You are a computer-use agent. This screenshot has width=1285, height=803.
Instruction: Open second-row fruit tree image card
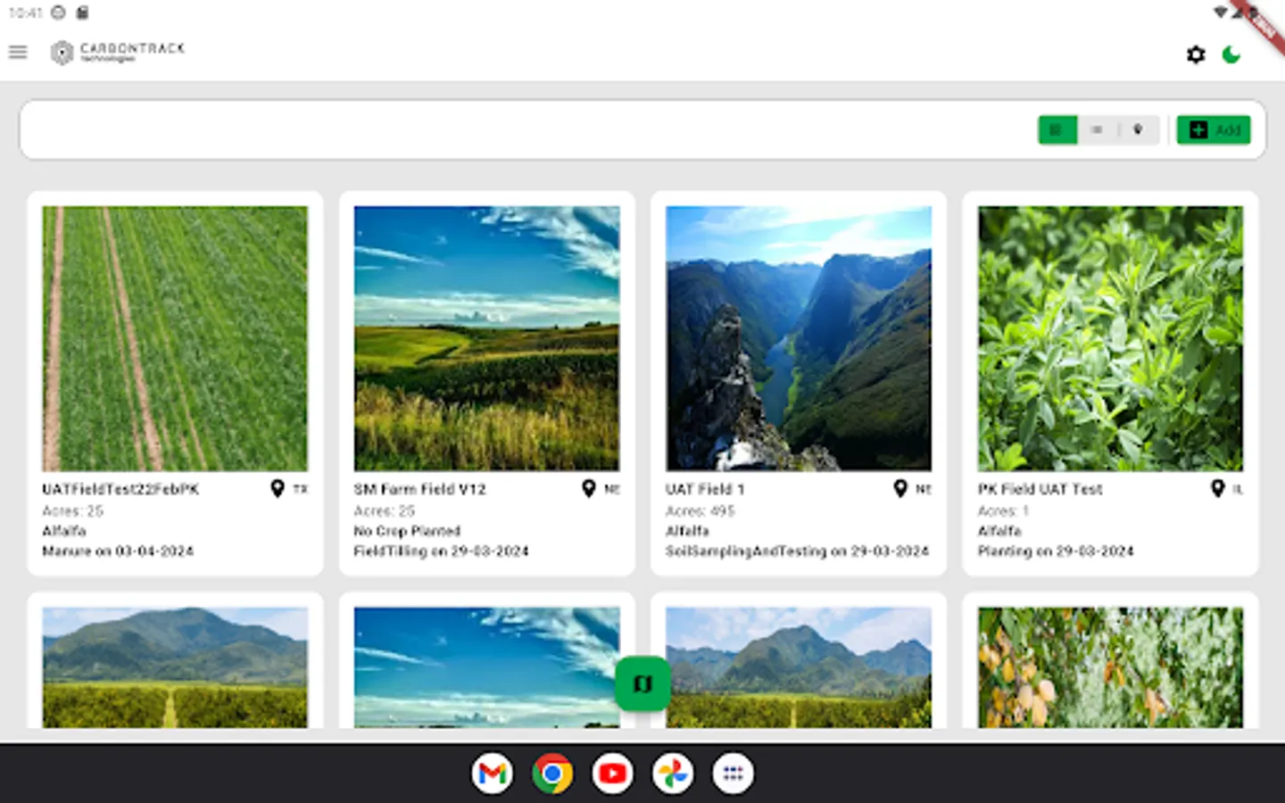click(1110, 667)
